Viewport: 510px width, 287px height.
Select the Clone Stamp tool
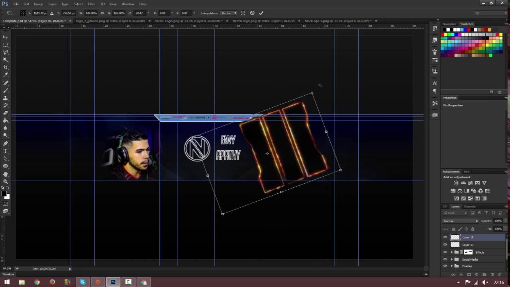6,98
